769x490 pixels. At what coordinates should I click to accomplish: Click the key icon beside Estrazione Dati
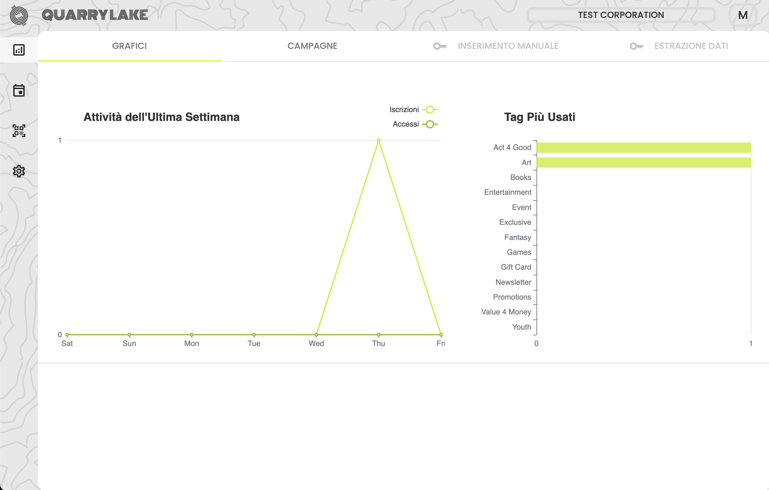pyautogui.click(x=636, y=46)
